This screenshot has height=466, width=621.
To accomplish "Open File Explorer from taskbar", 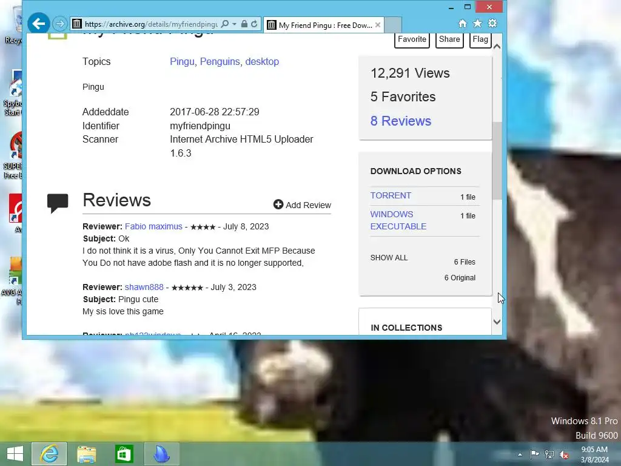I will 86,454.
